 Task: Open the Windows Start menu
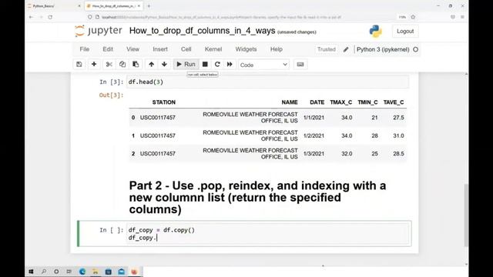(31, 272)
